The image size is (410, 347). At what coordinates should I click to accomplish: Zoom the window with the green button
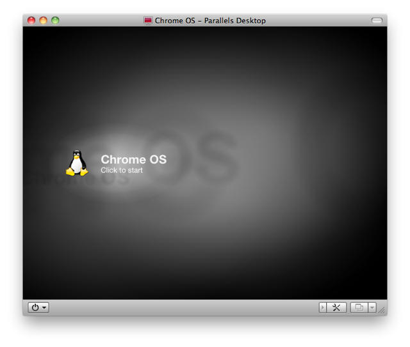tap(55, 20)
